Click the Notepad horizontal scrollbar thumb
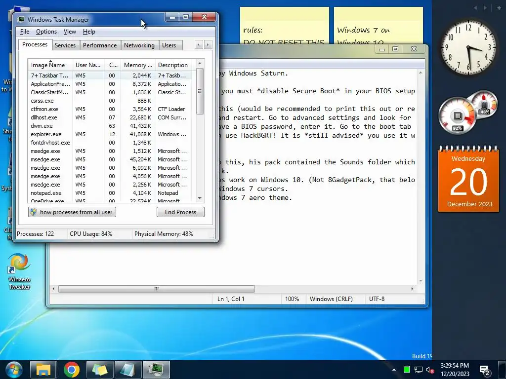Screen dimensions: 506x379 pyautogui.click(x=157, y=289)
